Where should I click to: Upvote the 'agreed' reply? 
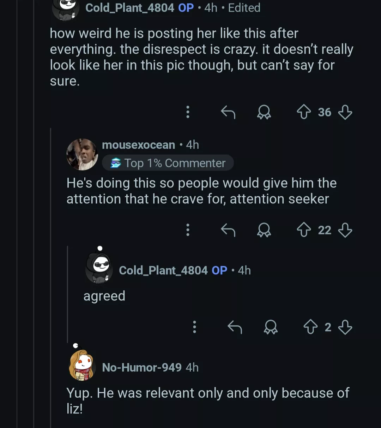tap(310, 327)
